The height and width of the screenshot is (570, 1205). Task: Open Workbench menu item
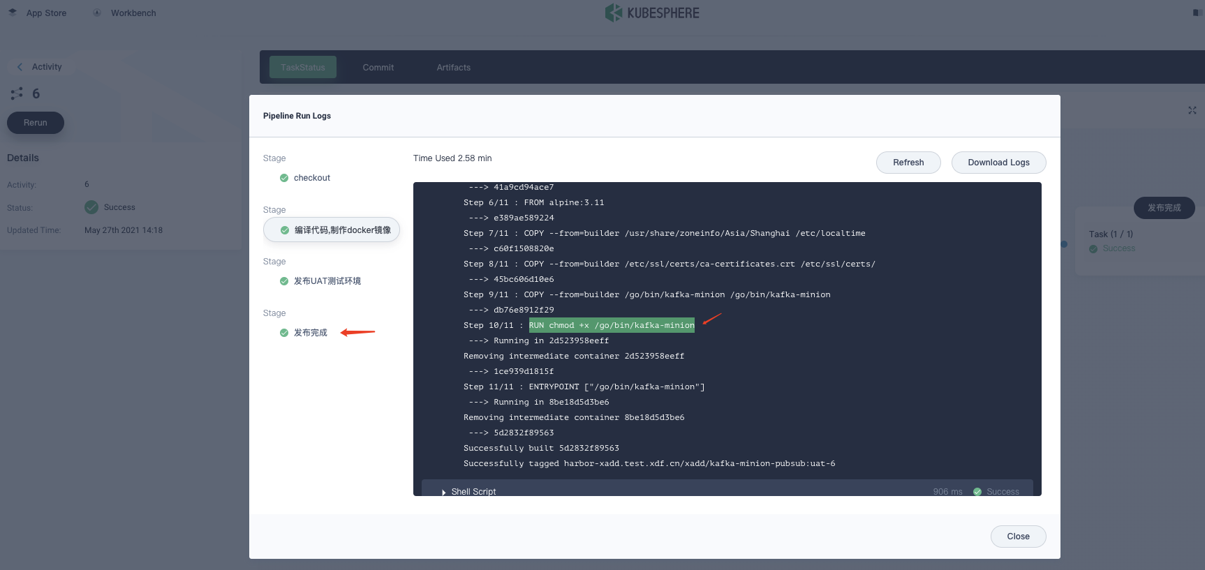click(133, 13)
